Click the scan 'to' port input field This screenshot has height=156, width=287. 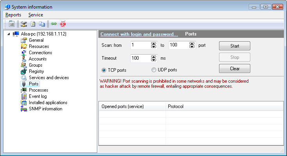[178, 45]
